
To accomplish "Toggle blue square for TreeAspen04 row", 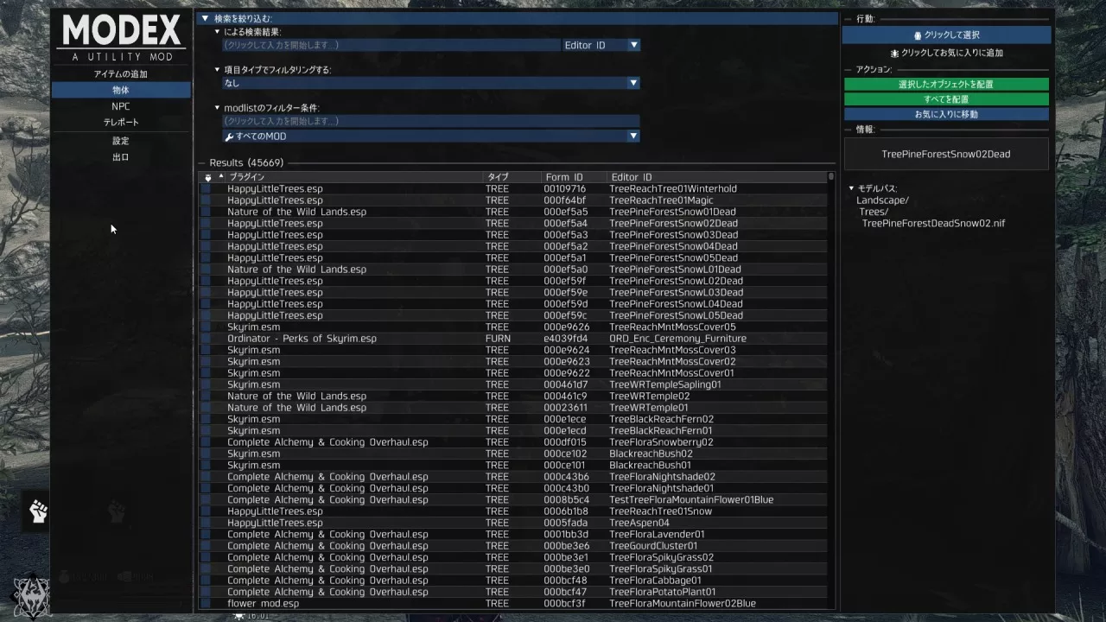I will (206, 523).
